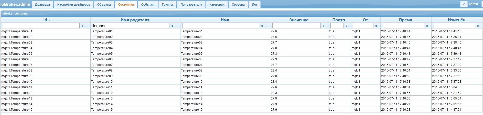Clear the Время filter with x
This screenshot has height=115, width=483.
[x=427, y=26]
